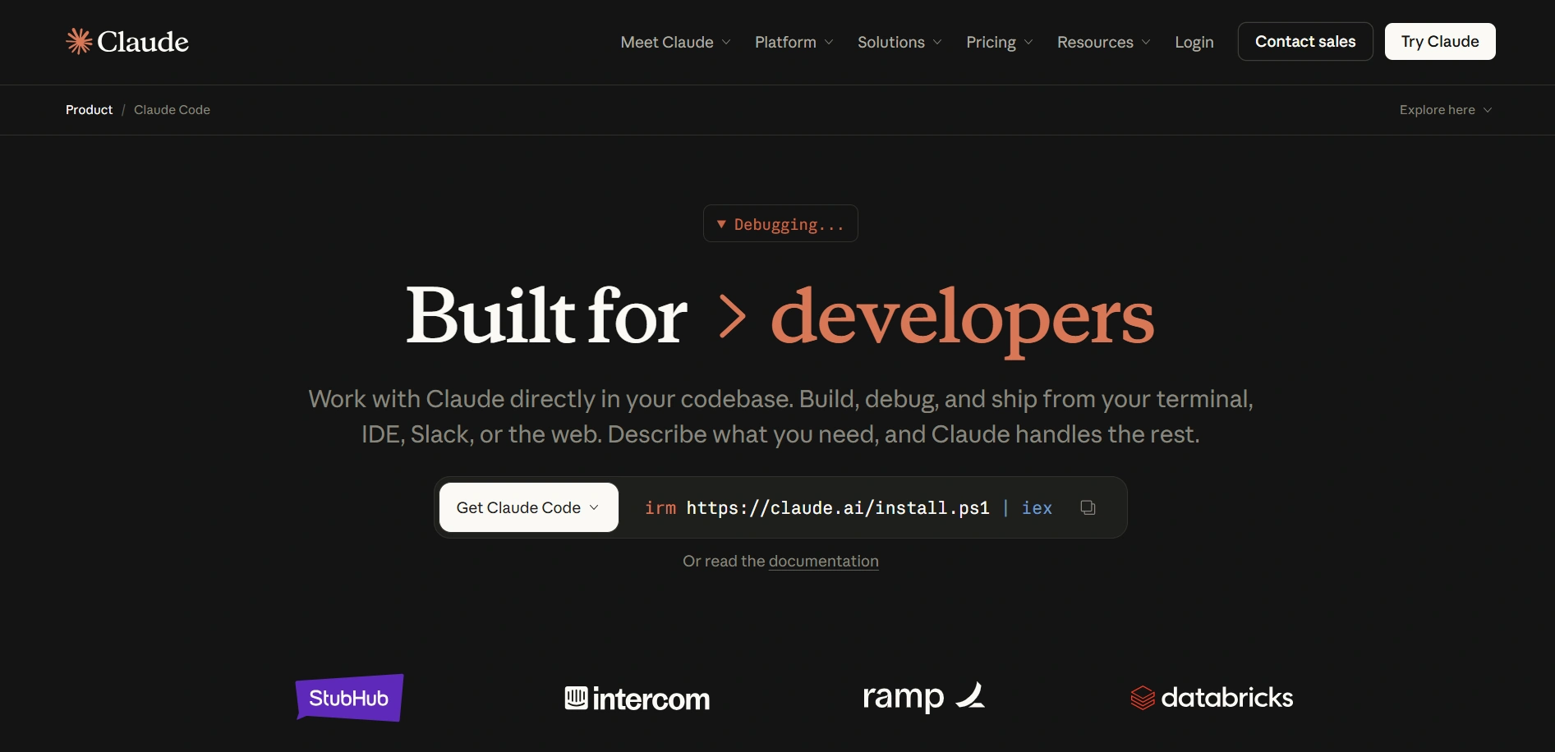Click the Claude starburst logo icon
1555x752 pixels.
(x=79, y=41)
